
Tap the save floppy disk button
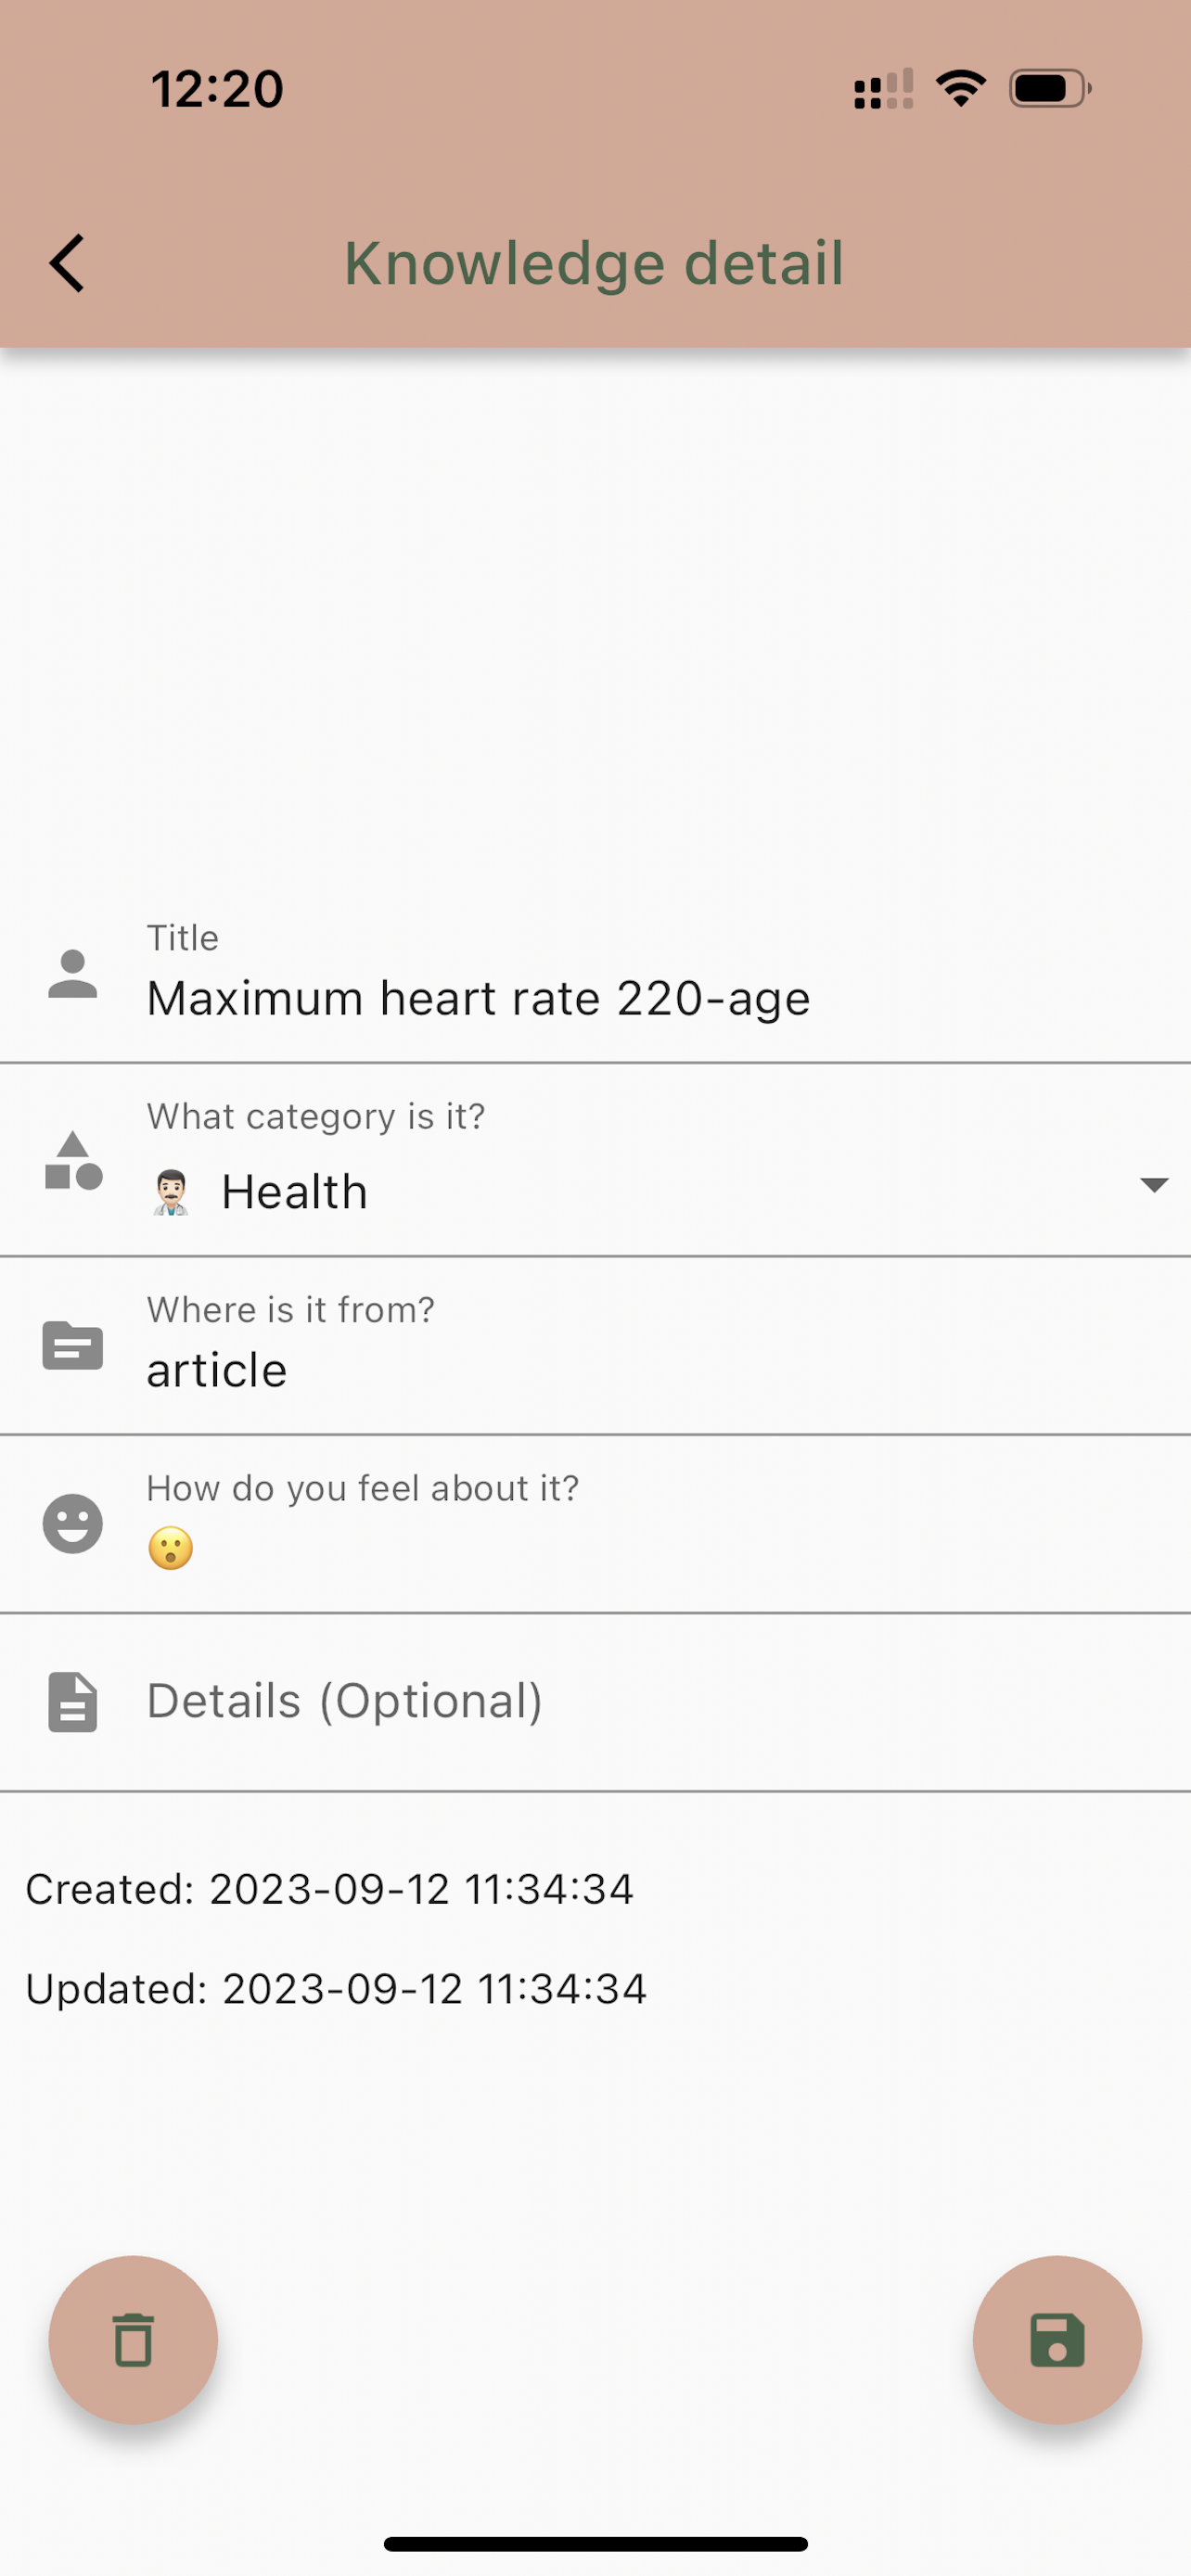tap(1057, 2339)
